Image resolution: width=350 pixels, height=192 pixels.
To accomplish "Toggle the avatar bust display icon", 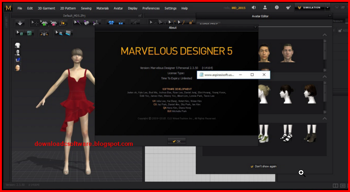I will pyautogui.click(x=18, y=53).
